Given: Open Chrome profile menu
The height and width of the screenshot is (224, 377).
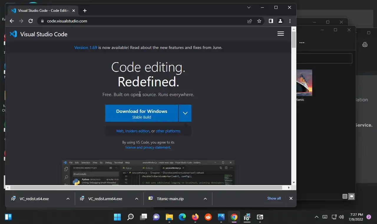Looking at the screenshot, I should point(280,21).
